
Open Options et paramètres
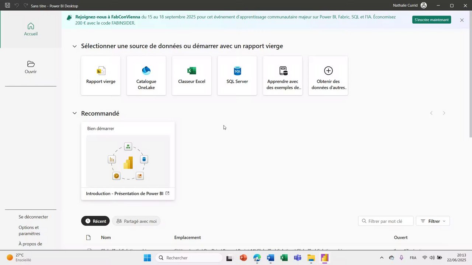(29, 230)
